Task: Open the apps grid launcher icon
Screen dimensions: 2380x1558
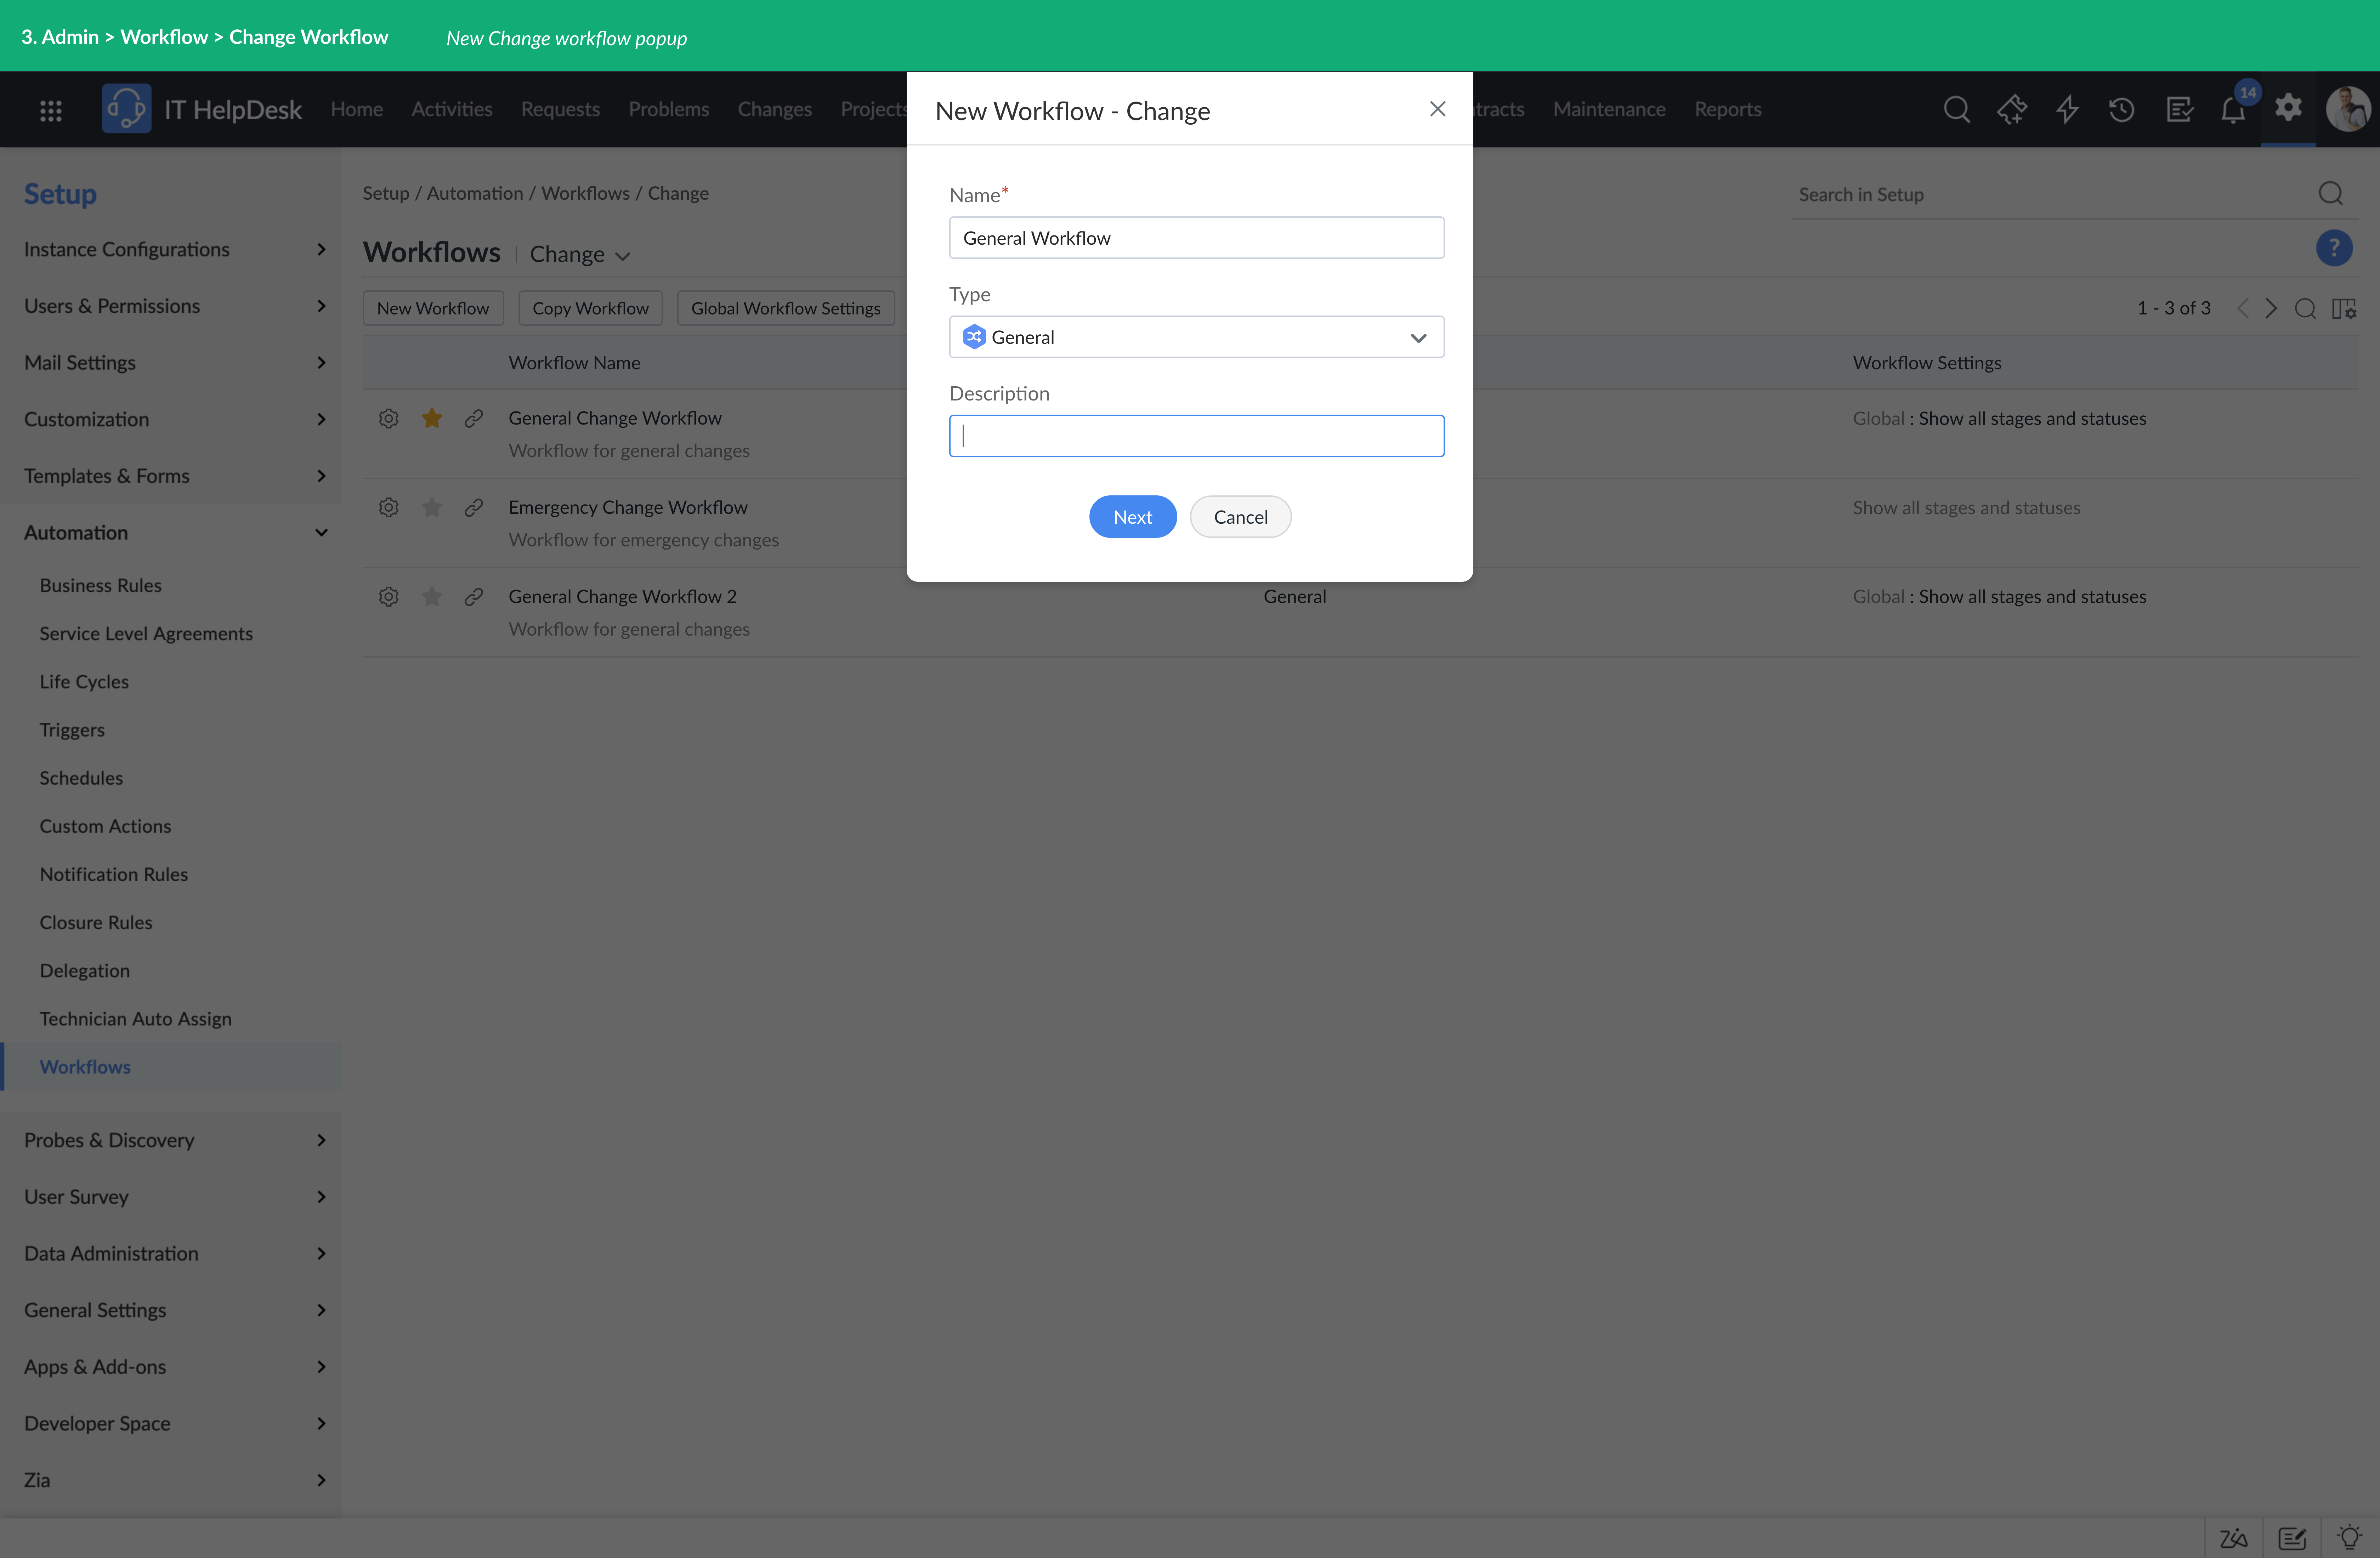Action: pos(51,110)
